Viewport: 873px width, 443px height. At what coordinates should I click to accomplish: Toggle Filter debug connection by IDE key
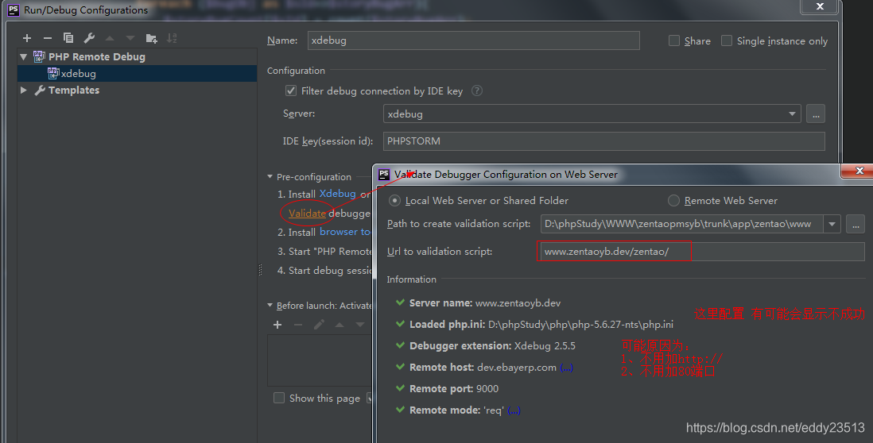(291, 91)
